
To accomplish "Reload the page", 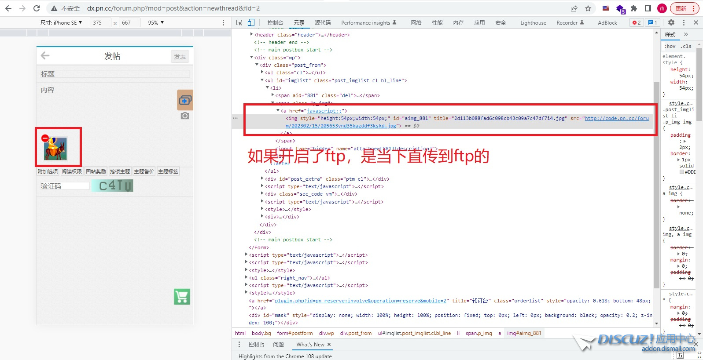I will point(37,8).
